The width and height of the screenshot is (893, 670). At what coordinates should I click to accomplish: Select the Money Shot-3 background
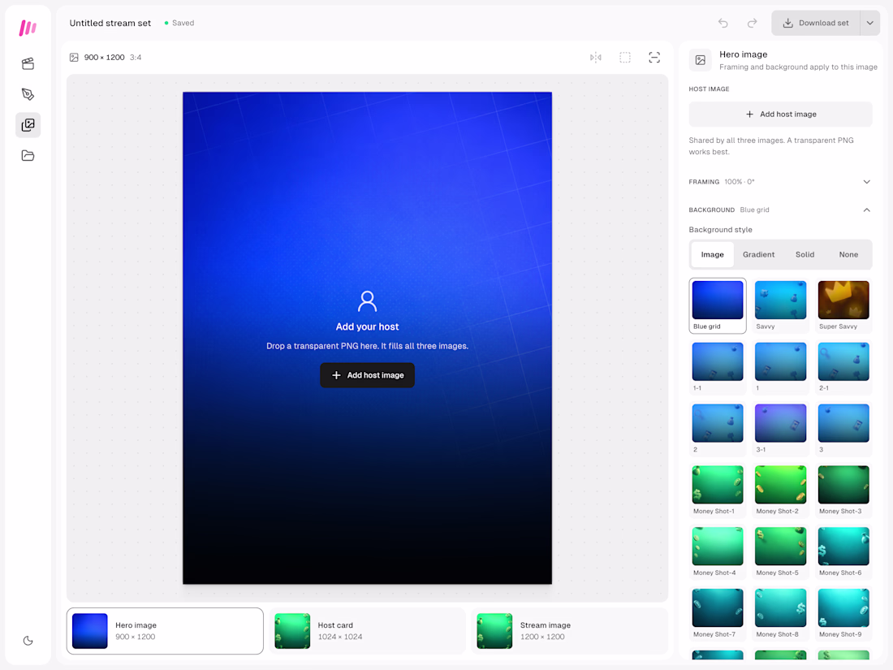(843, 491)
